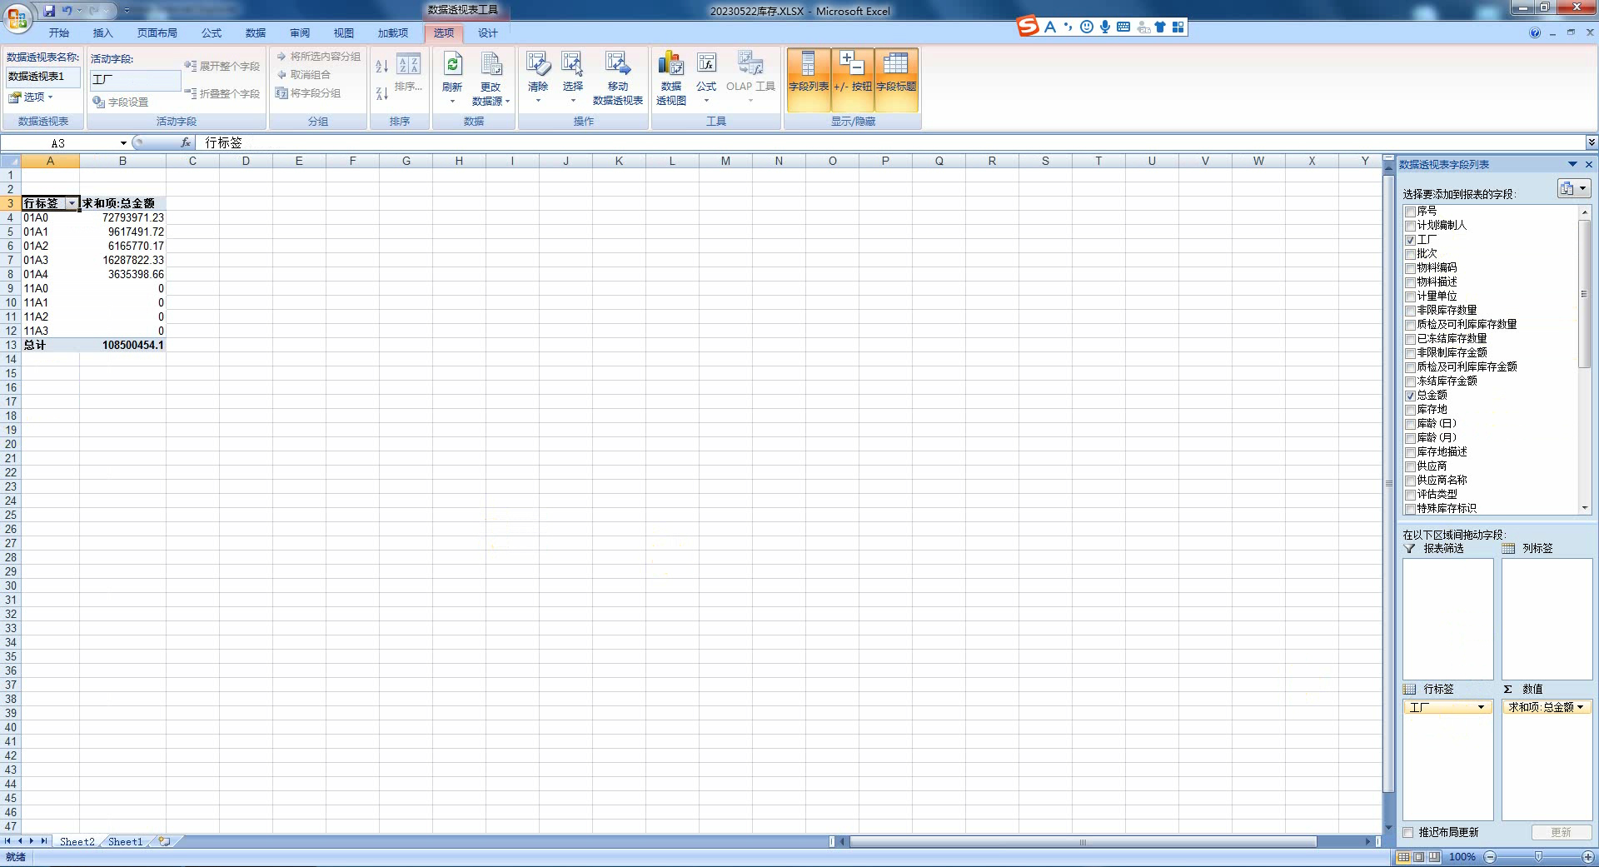Click the zoom slider in status bar

[1538, 857]
